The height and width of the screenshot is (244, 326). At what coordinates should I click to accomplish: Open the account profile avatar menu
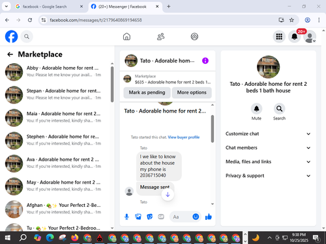click(310, 36)
